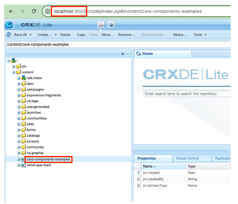238x204 pixels.
Task: Expand the bin folder node
Action: [x=14, y=67]
